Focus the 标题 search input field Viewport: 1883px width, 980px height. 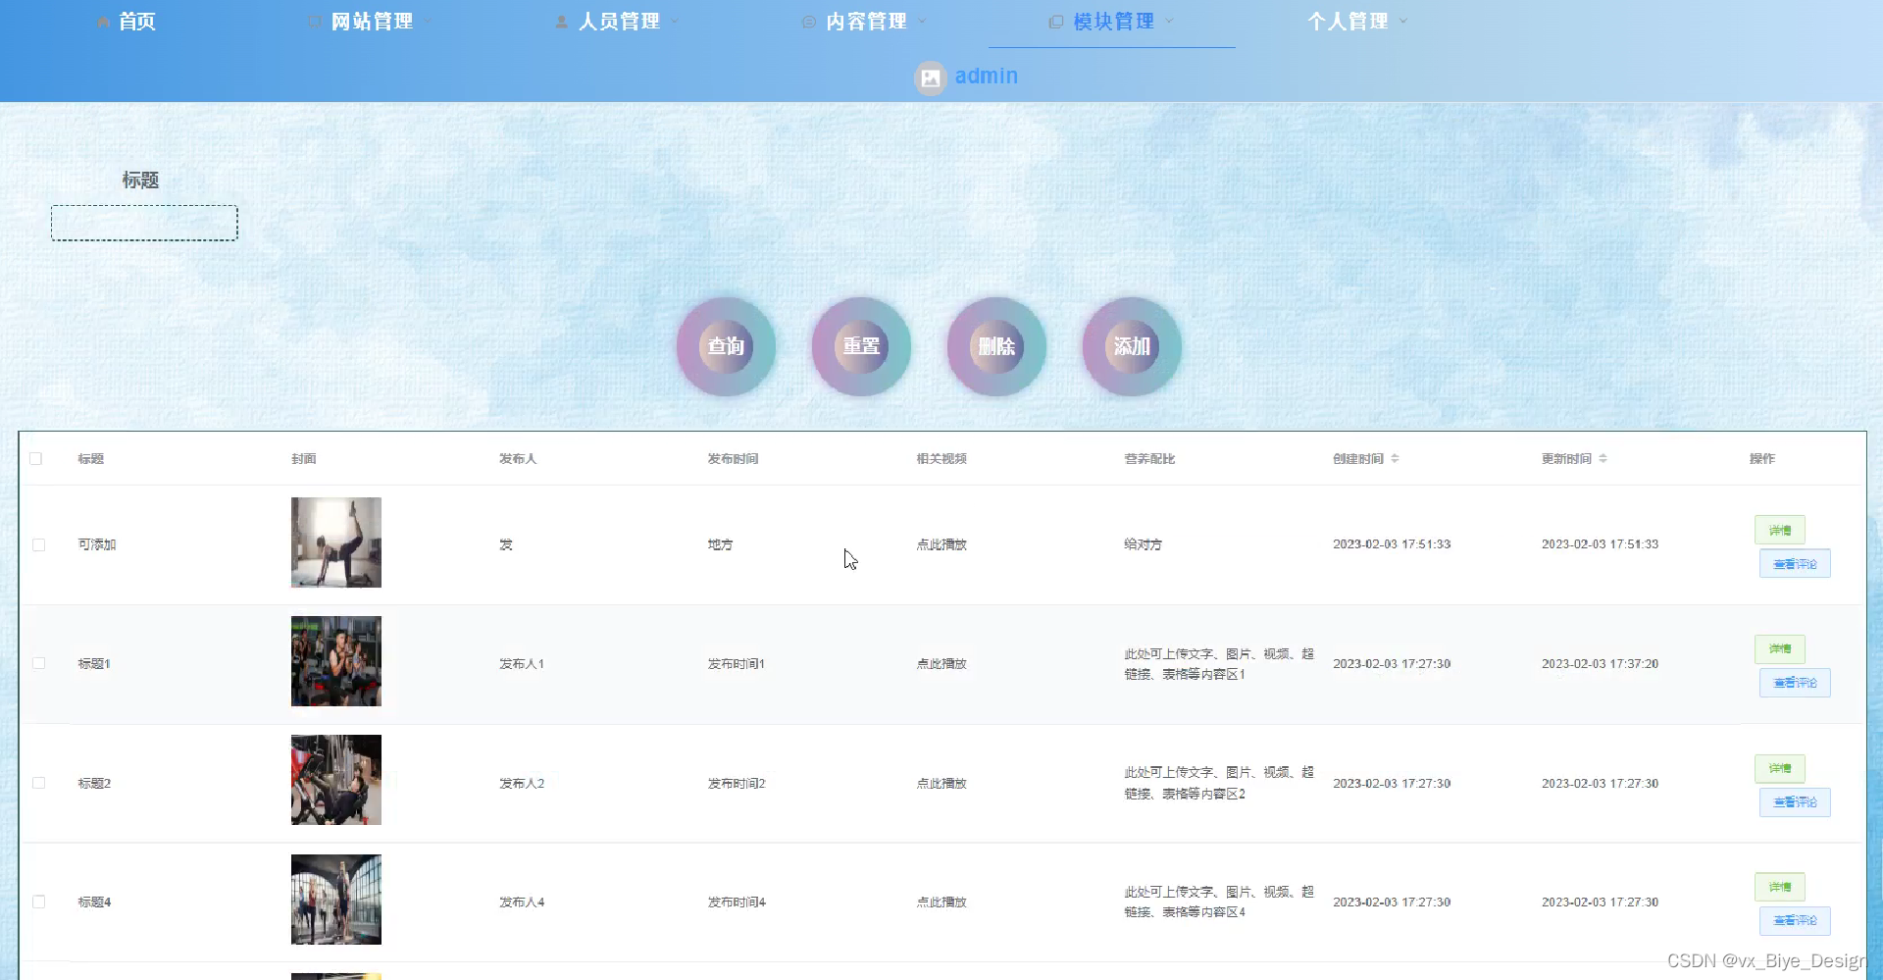tap(144, 223)
